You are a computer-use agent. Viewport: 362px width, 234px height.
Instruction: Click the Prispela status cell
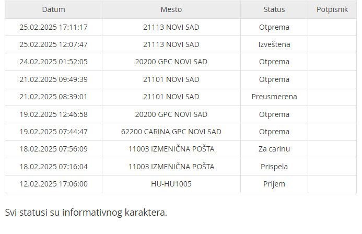point(274,167)
